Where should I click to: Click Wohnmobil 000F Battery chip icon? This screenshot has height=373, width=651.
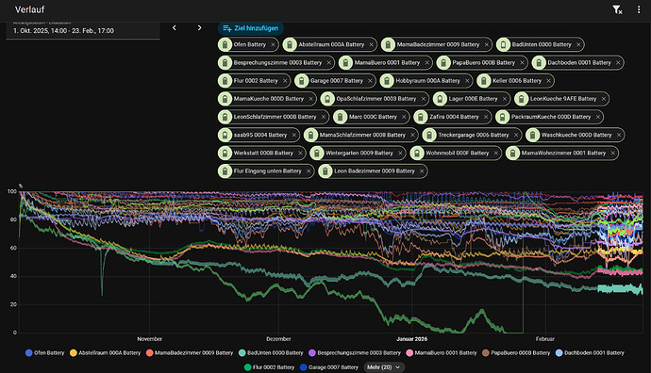[x=417, y=153]
